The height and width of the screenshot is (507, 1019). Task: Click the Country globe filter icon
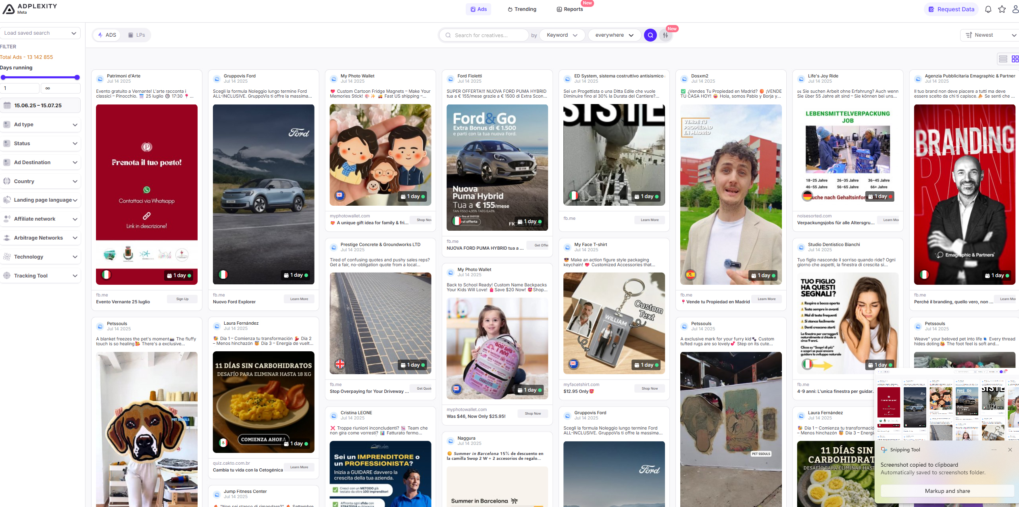tap(7, 181)
